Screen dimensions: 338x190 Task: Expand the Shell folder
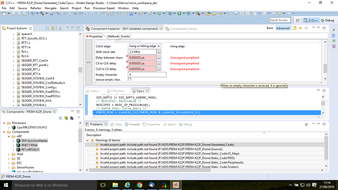click(x=9, y=154)
